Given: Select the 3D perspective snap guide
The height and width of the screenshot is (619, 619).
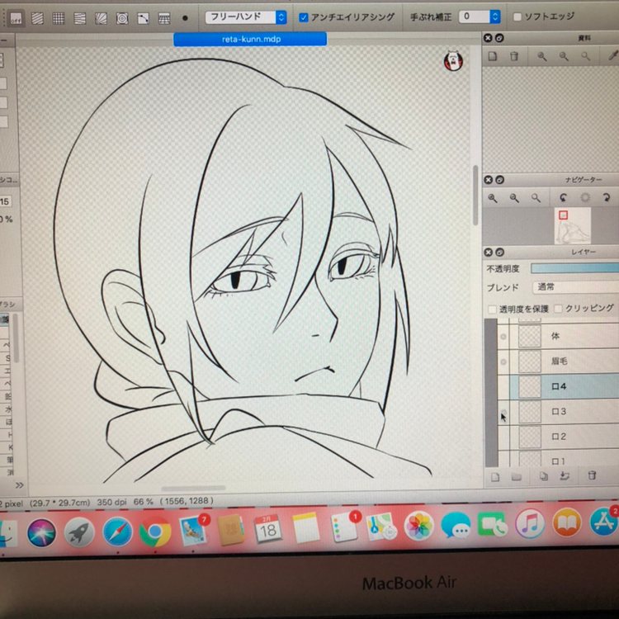Looking at the screenshot, I should tap(164, 18).
